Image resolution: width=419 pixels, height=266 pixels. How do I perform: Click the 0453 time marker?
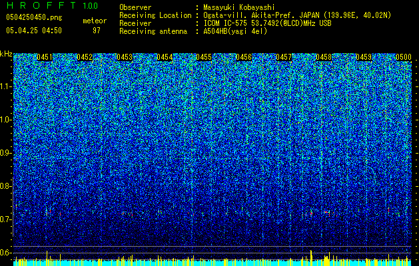click(x=125, y=57)
